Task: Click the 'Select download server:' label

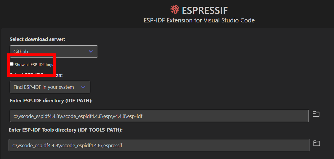Action: (x=37, y=39)
